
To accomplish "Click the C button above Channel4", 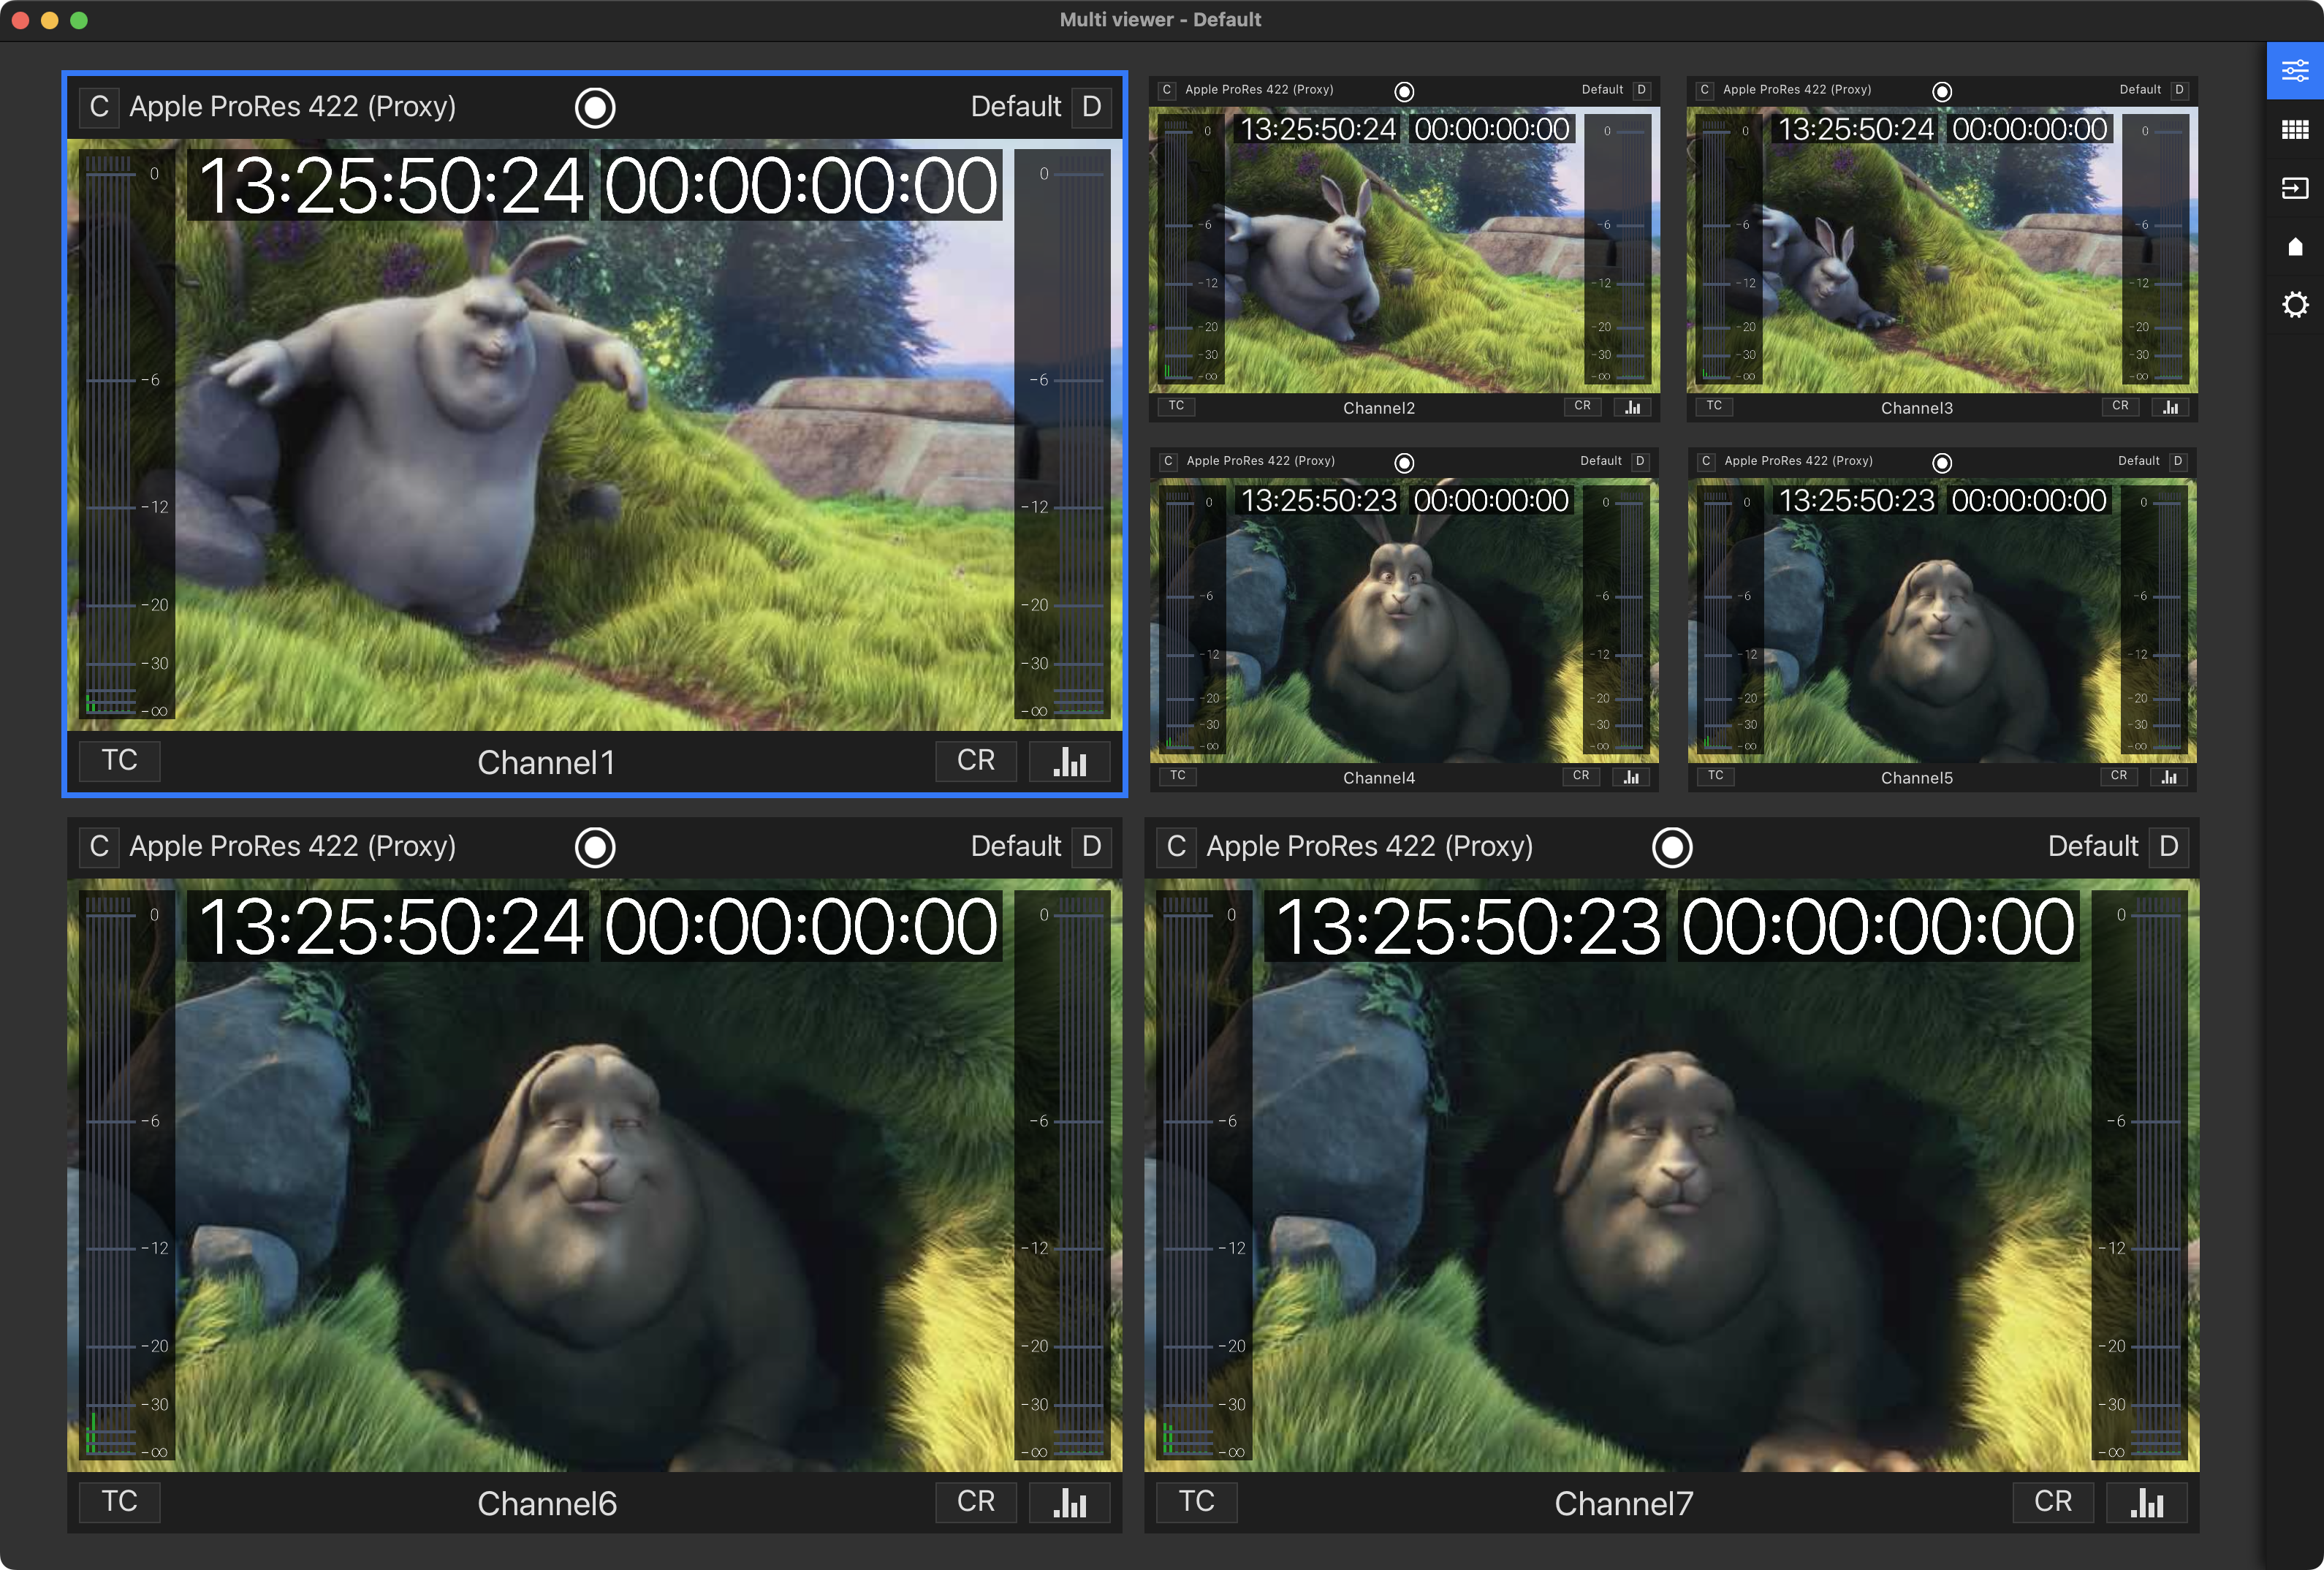I will coord(1167,461).
